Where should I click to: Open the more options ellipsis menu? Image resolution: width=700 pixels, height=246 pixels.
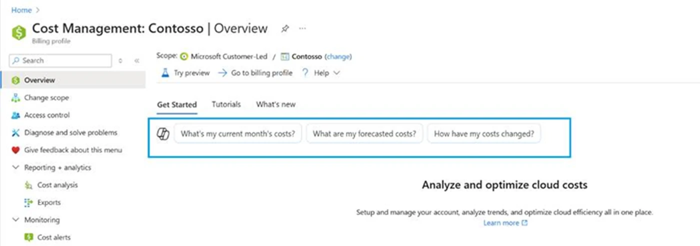click(x=302, y=28)
